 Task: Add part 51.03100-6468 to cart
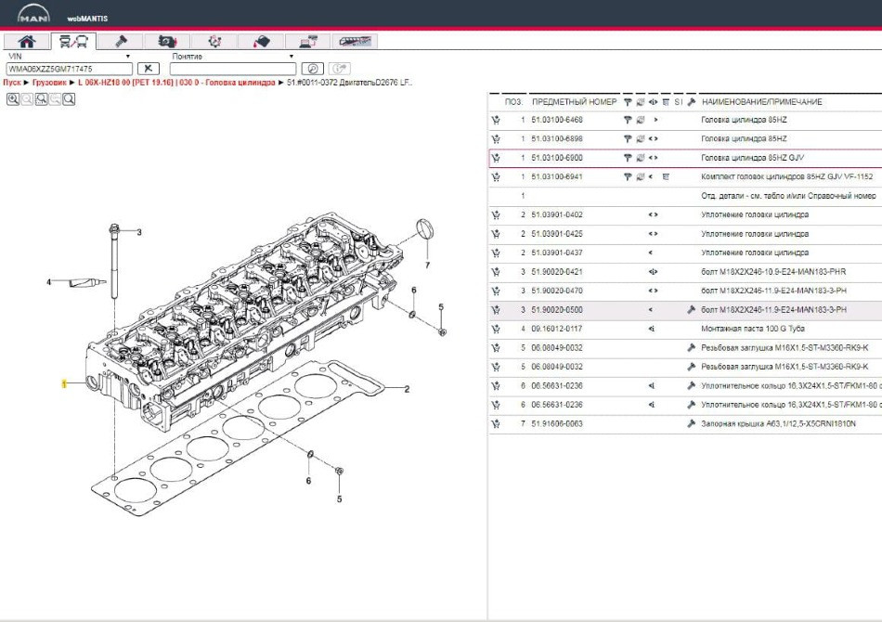point(496,120)
